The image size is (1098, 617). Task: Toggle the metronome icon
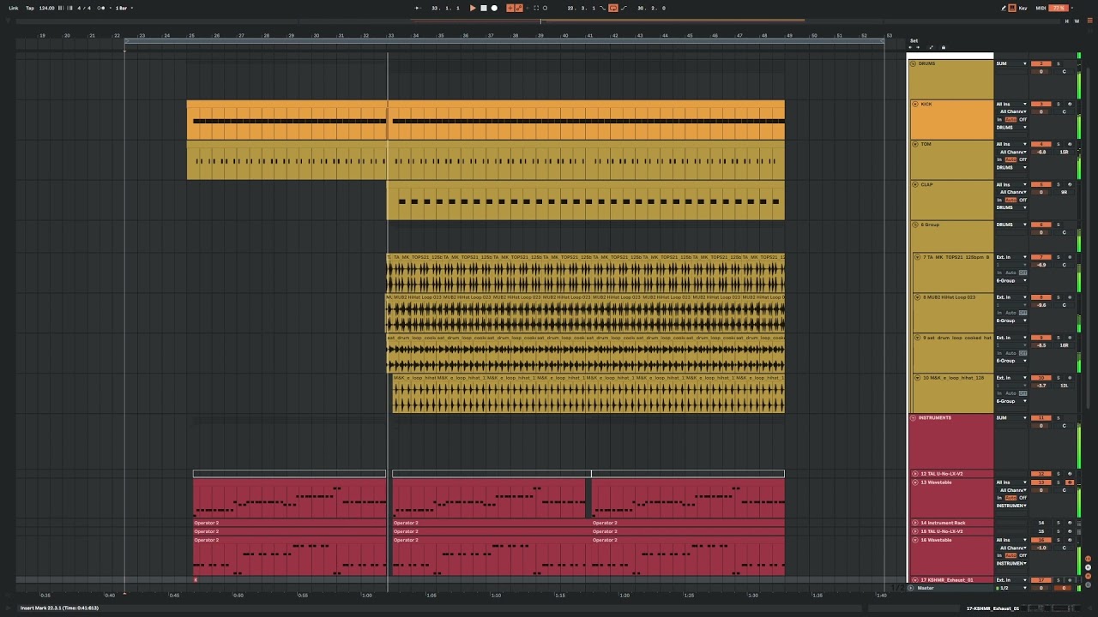[x=101, y=8]
